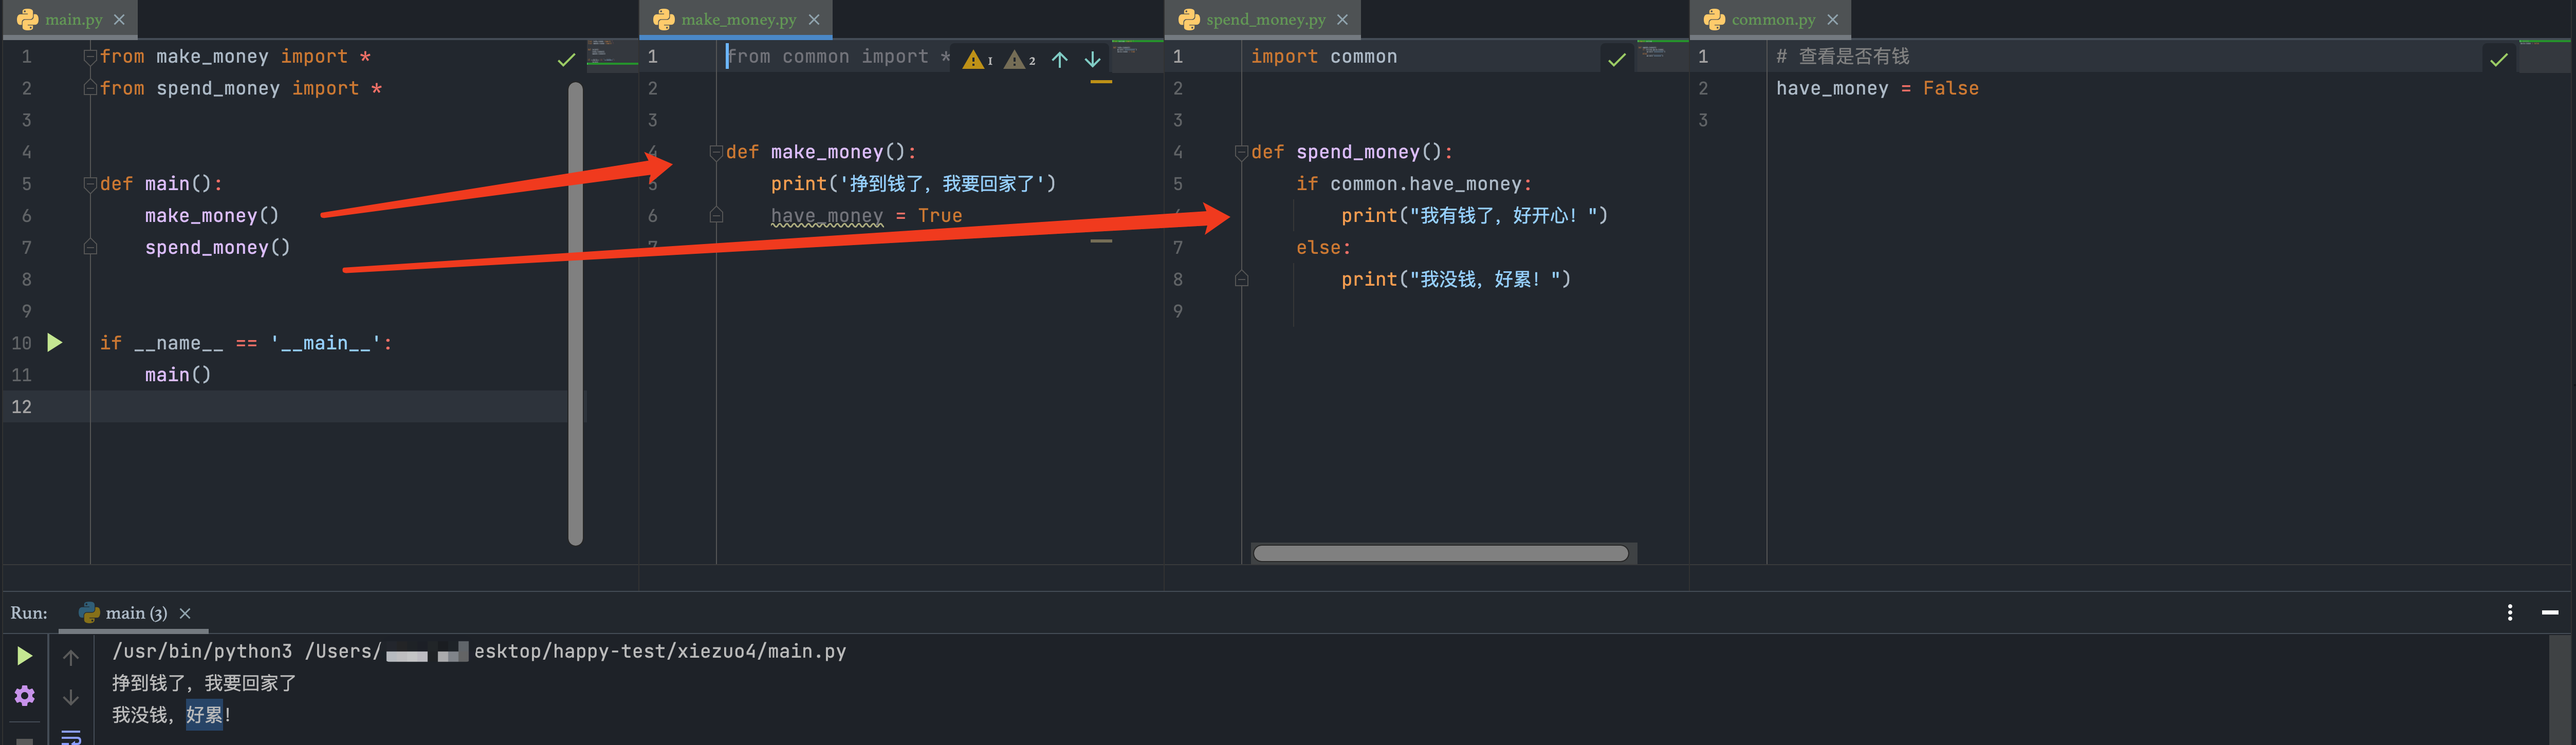Viewport: 2576px width, 745px height.
Task: Toggle soft-wrap in Run console
Action: coord(71,737)
